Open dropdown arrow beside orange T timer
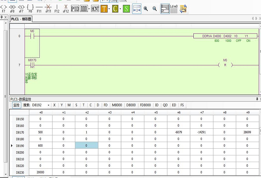 click(x=109, y=9)
